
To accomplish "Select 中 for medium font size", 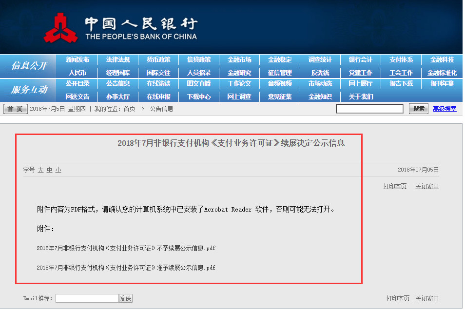I will (48, 169).
